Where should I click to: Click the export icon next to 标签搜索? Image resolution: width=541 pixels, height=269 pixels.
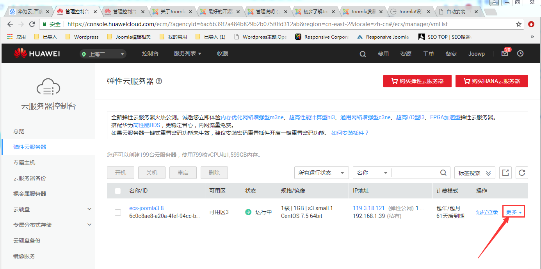505,173
